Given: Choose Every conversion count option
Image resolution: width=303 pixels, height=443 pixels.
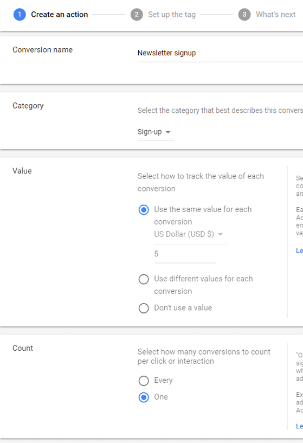Looking at the screenshot, I should coord(144,381).
